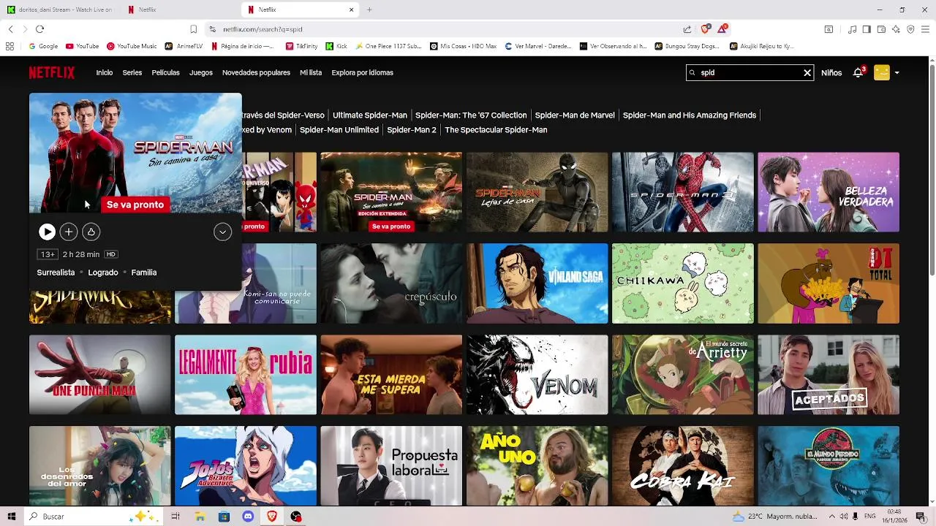Clear the Netflix search box text
Viewport: 936px width, 526px height.
[807, 72]
